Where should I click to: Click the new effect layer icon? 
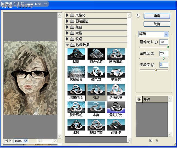(151, 141)
